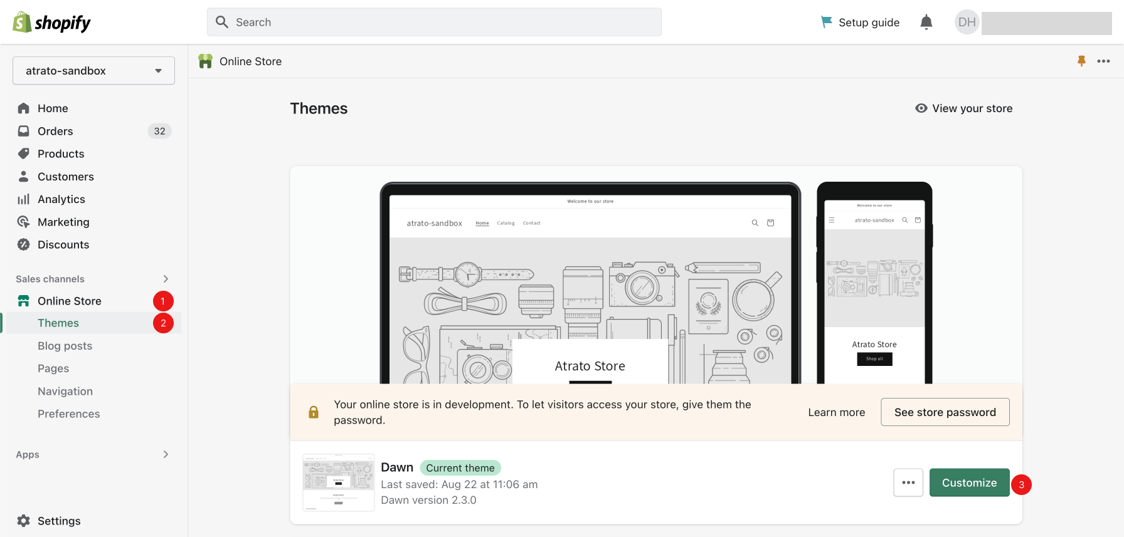Image resolution: width=1124 pixels, height=537 pixels.
Task: Click the Online Store breadcrumb title
Action: click(250, 61)
